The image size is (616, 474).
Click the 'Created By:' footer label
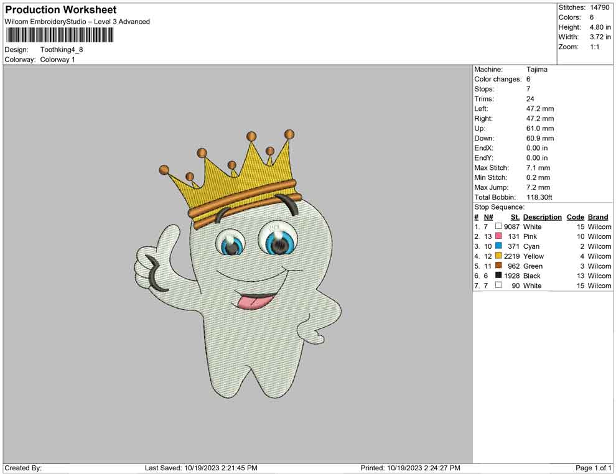(x=23, y=468)
